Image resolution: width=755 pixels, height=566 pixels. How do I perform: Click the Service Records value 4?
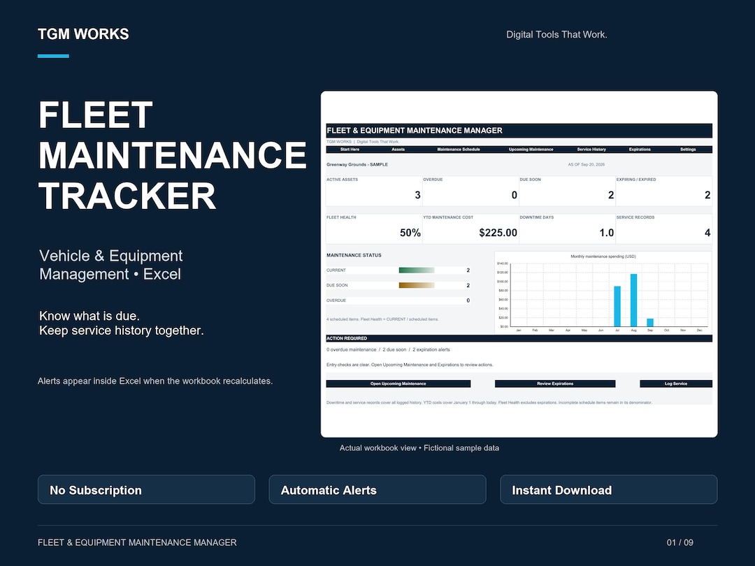(x=707, y=233)
